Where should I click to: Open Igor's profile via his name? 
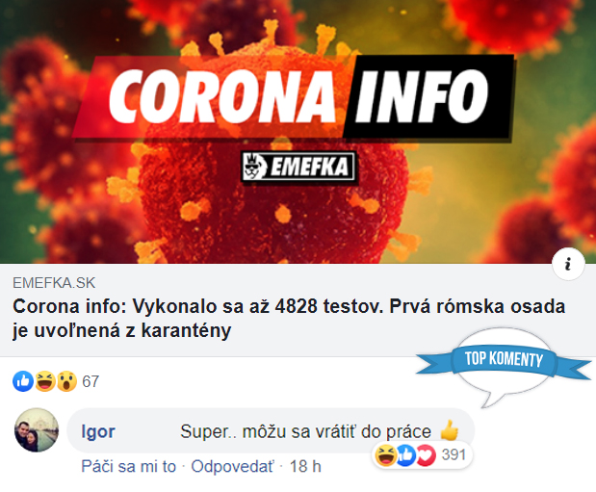coord(98,431)
